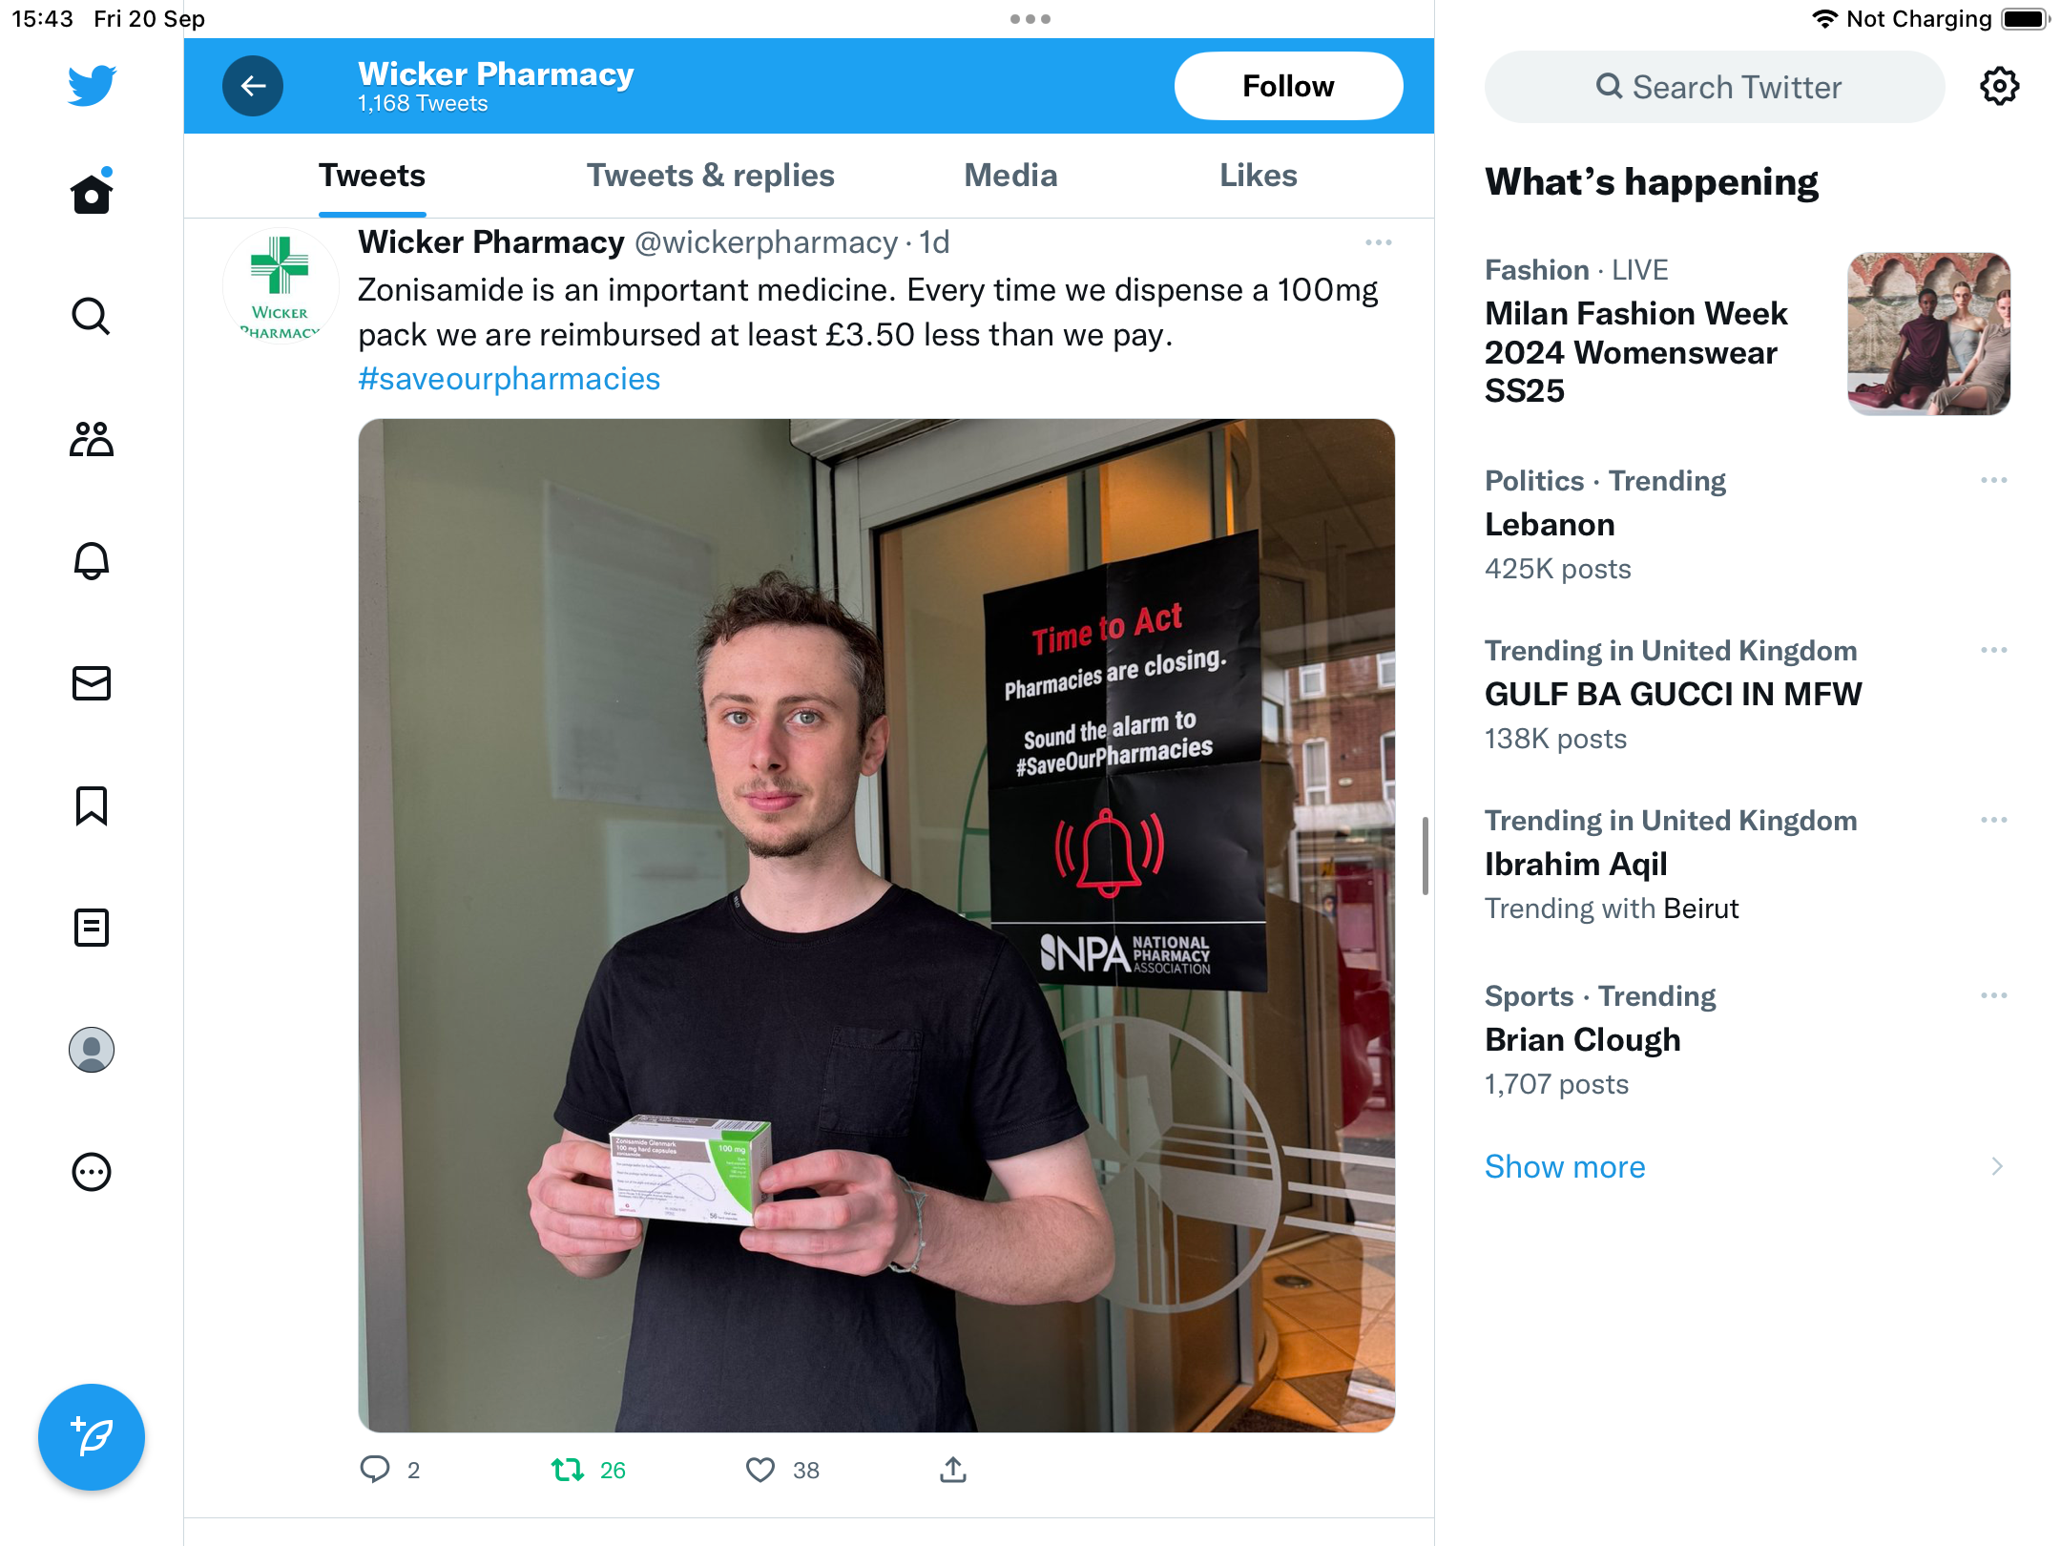Viewport: 2061px width, 1546px height.
Task: Follow Wicker Pharmacy
Action: [x=1288, y=86]
